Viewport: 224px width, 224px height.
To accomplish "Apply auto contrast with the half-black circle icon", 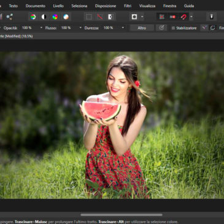I will point(44,17).
